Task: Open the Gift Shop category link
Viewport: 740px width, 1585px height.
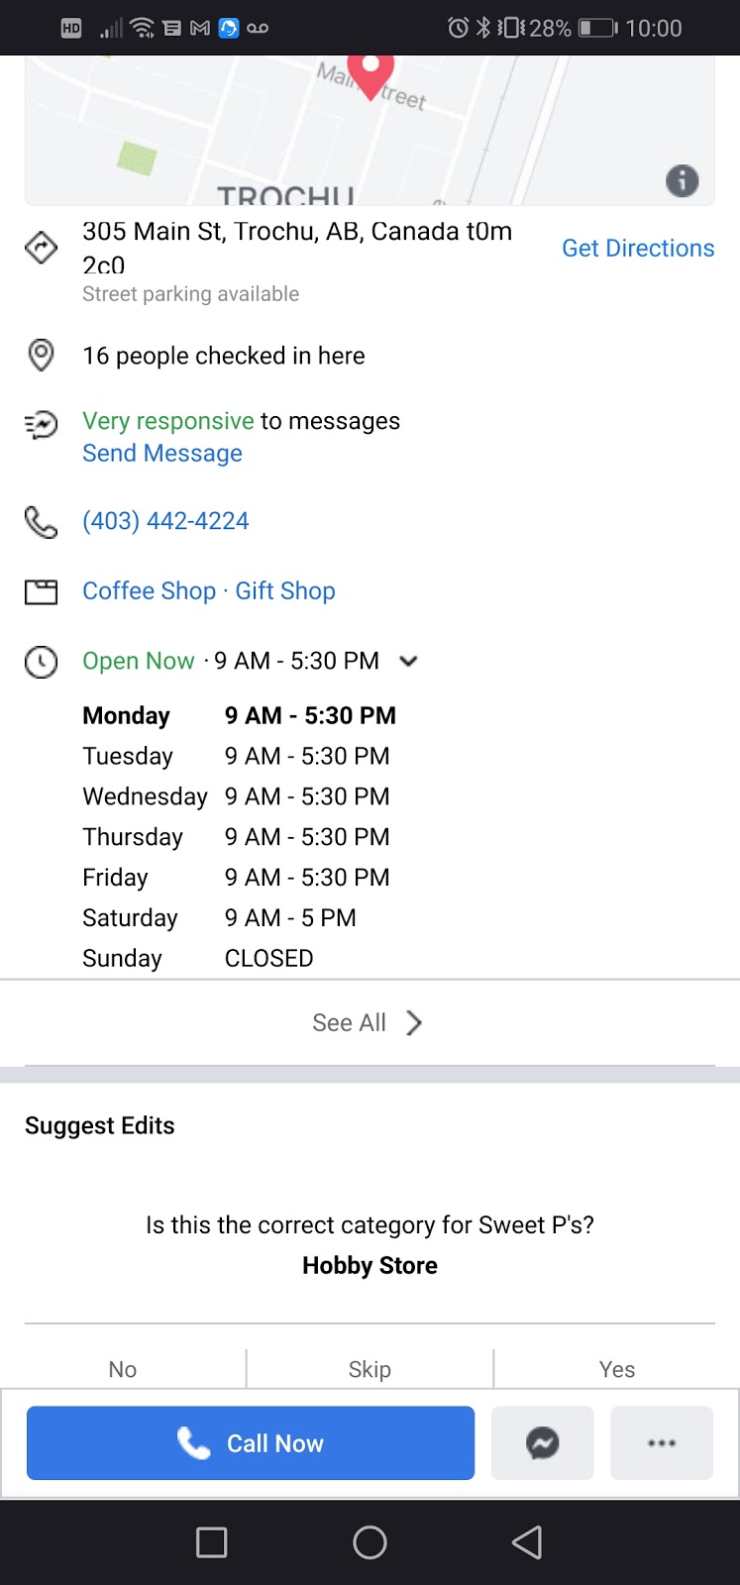Action: click(x=285, y=590)
